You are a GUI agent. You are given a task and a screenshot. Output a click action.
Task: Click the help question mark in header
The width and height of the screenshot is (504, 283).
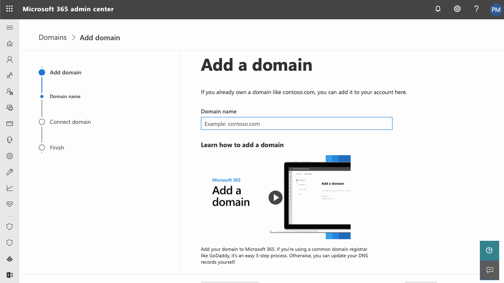point(477,9)
